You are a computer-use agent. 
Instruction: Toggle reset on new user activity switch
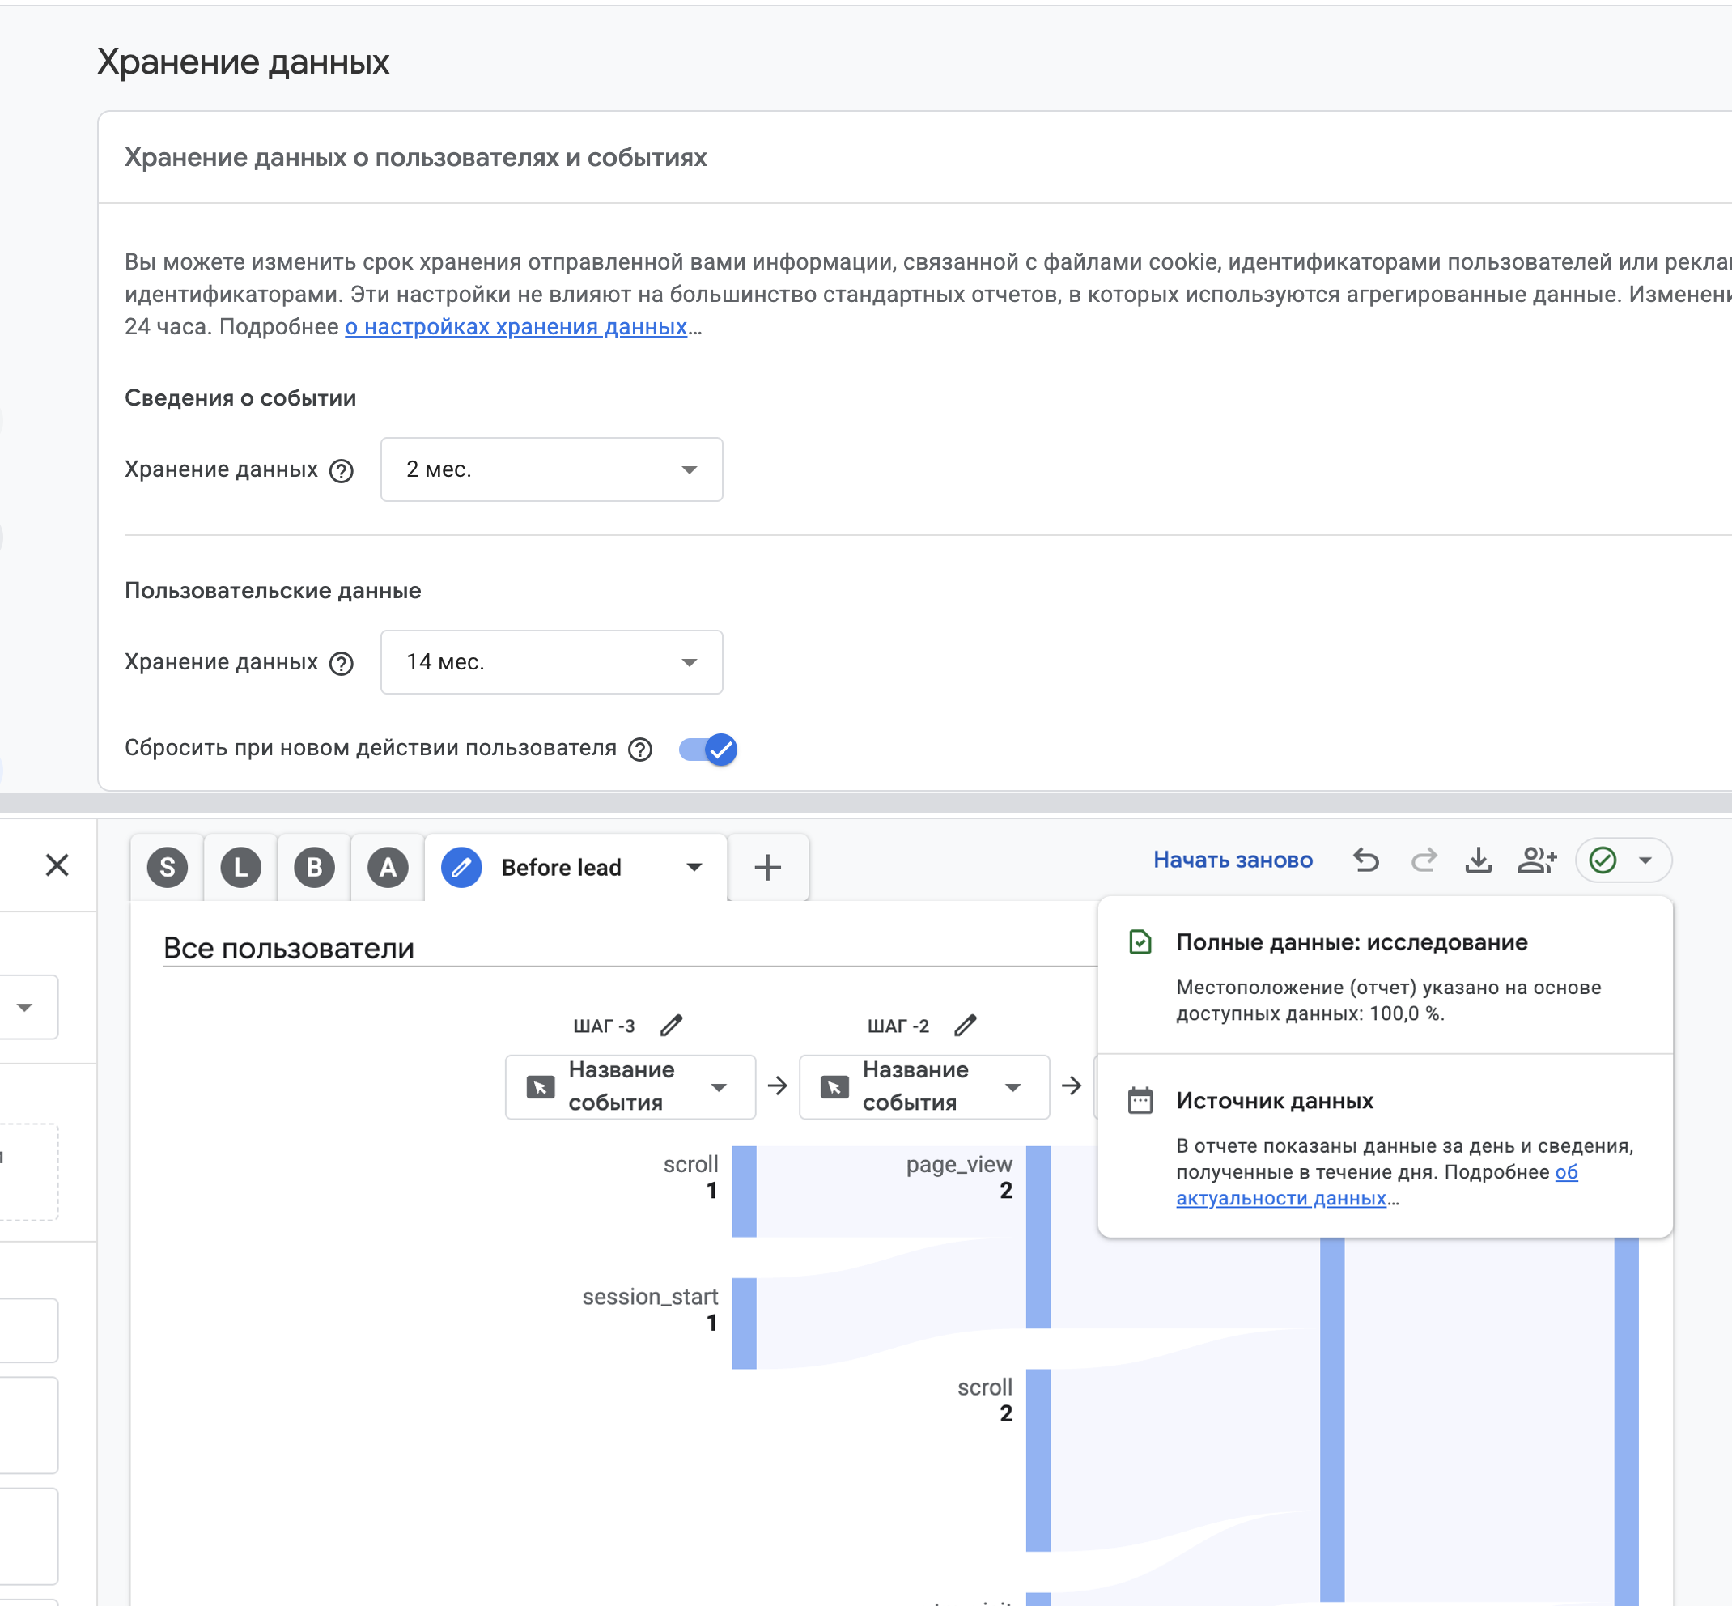(x=708, y=749)
